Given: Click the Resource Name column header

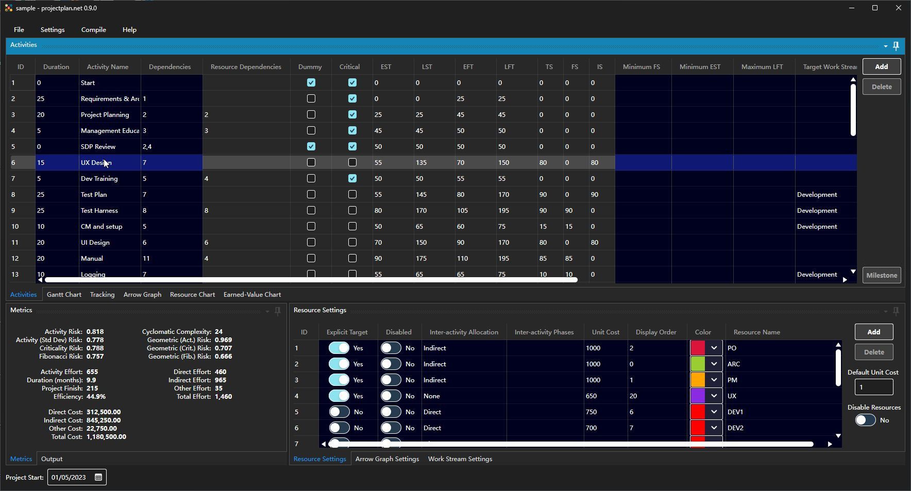Looking at the screenshot, I should click(x=756, y=332).
